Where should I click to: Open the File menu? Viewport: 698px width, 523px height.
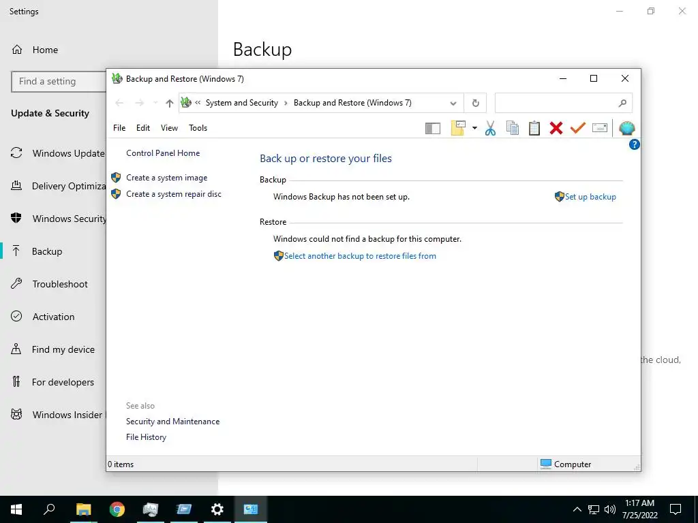tap(119, 128)
